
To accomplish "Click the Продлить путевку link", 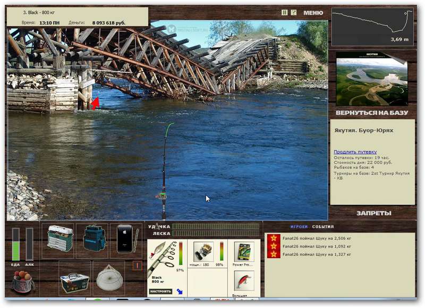I will click(355, 152).
